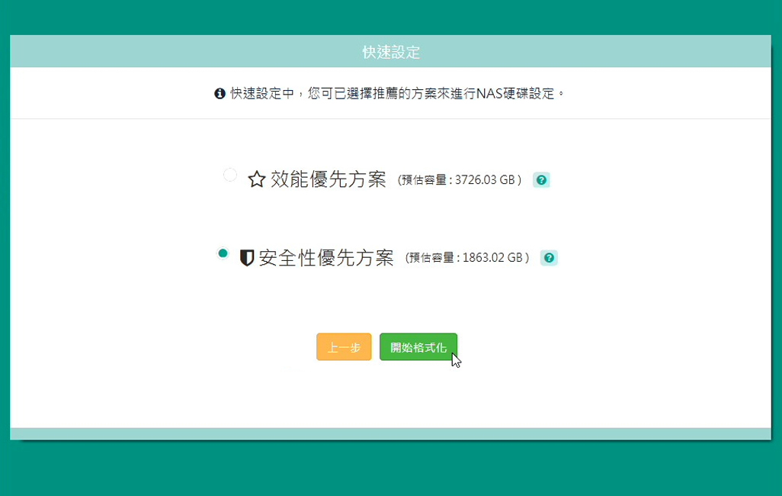Click the 預估容量 label in the security row
The width and height of the screenshot is (782, 496).
click(433, 259)
